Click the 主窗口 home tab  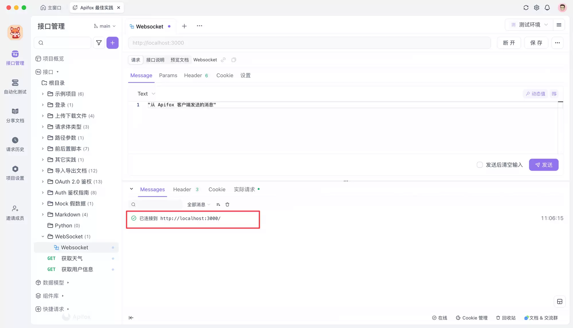point(51,8)
